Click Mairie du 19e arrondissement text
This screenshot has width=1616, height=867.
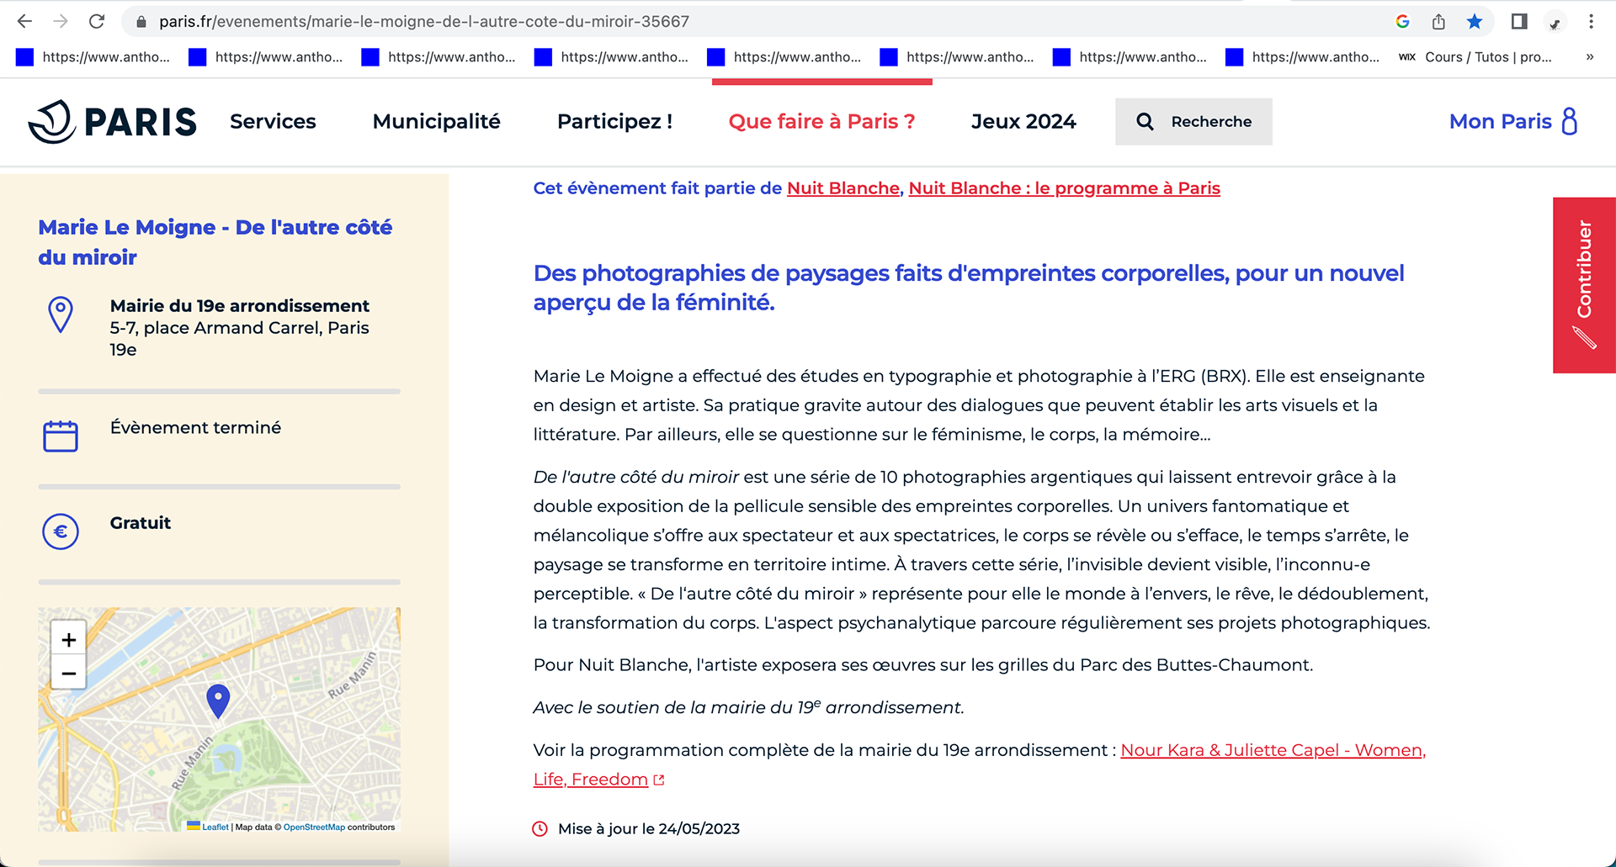click(240, 306)
